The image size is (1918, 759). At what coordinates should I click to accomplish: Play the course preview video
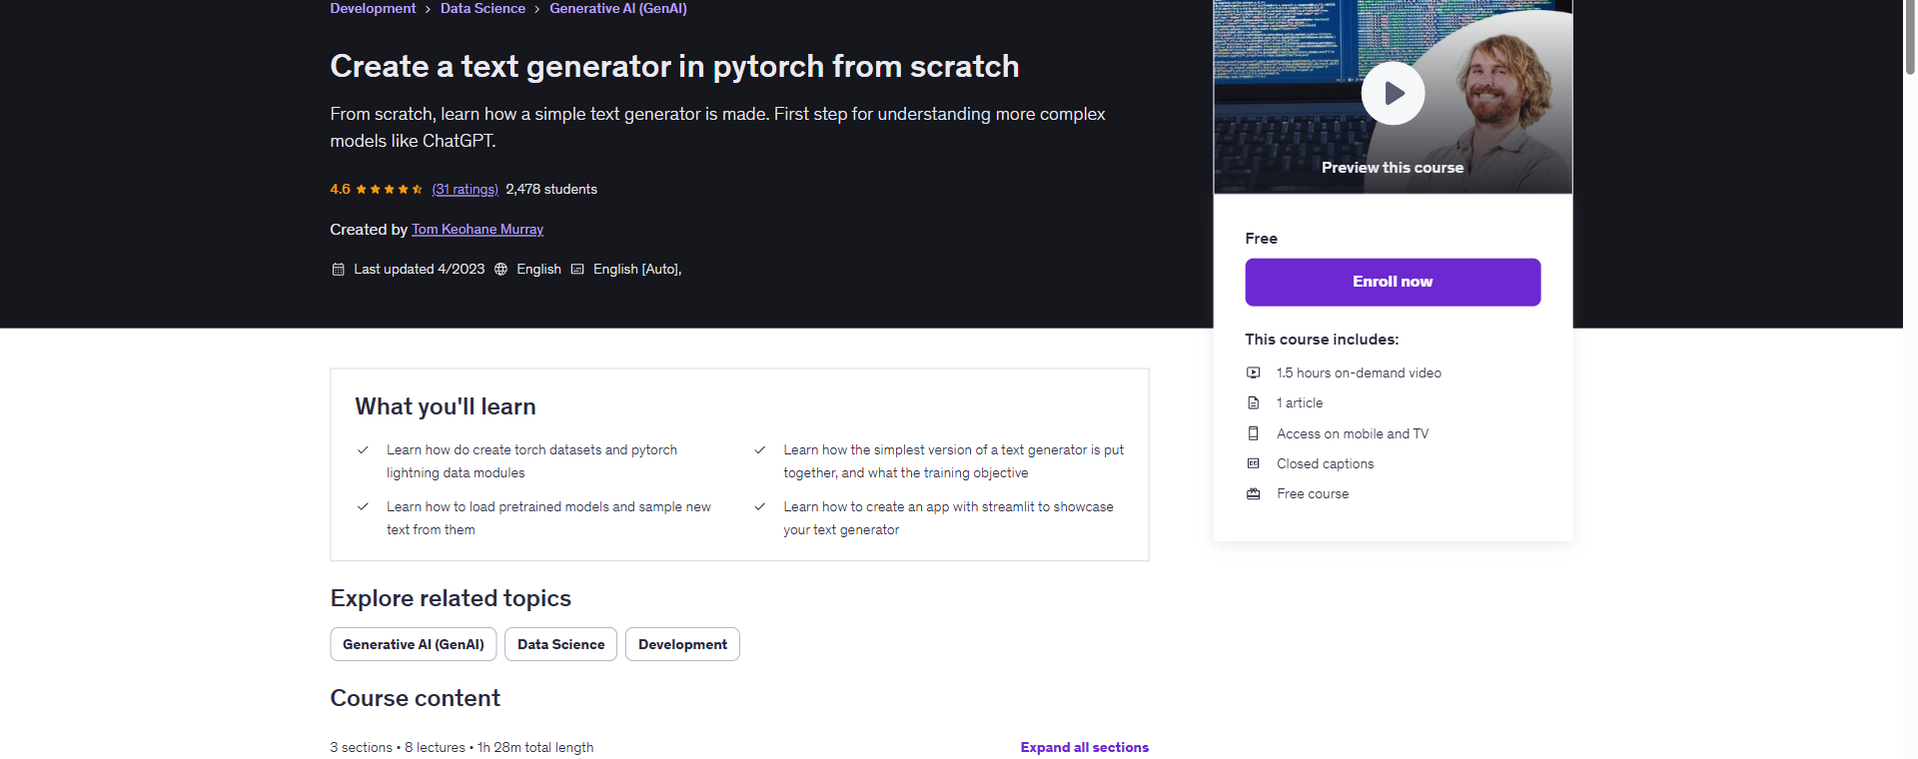(x=1393, y=93)
